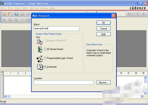
Task: Open the dropdown arrow beside the binoculars
Action: (133, 14)
